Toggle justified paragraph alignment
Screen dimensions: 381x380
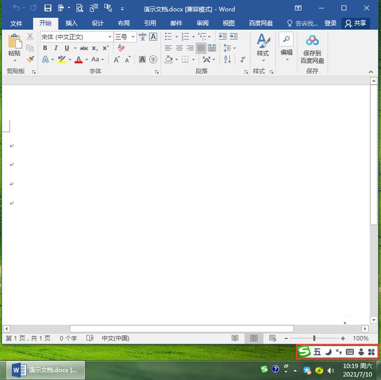coord(201,48)
